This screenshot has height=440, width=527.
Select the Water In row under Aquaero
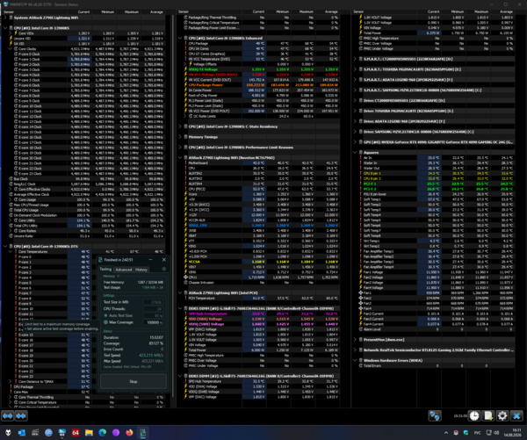coord(437,163)
